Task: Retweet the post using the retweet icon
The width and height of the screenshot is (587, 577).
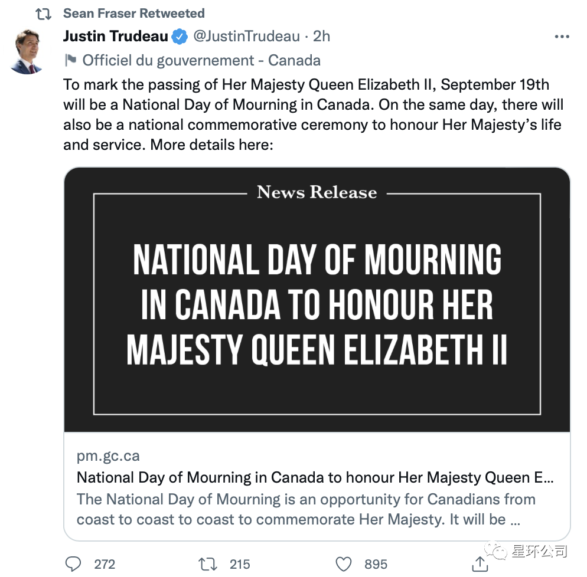Action: [208, 564]
